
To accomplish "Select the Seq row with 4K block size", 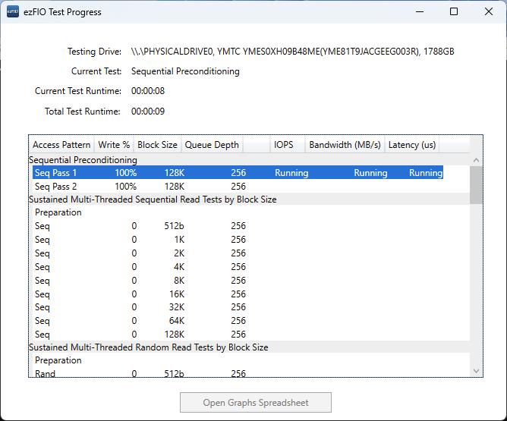I will pyautogui.click(x=238, y=267).
